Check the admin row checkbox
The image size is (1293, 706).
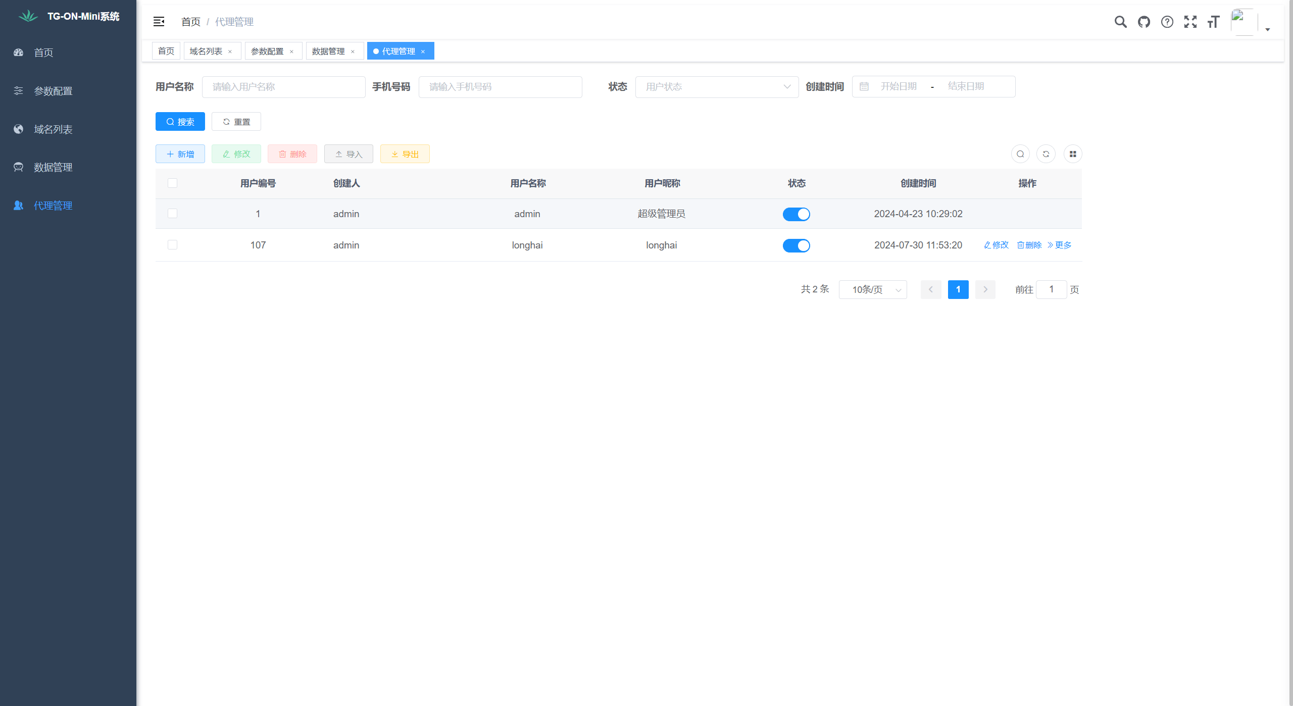tap(172, 214)
